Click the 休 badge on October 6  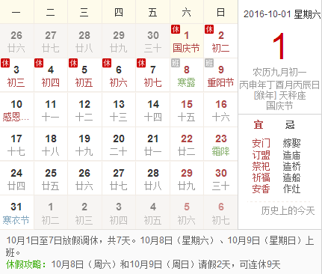(107, 63)
